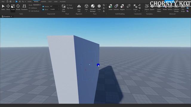
Task: Negate the selected part
Action: pos(122,7)
